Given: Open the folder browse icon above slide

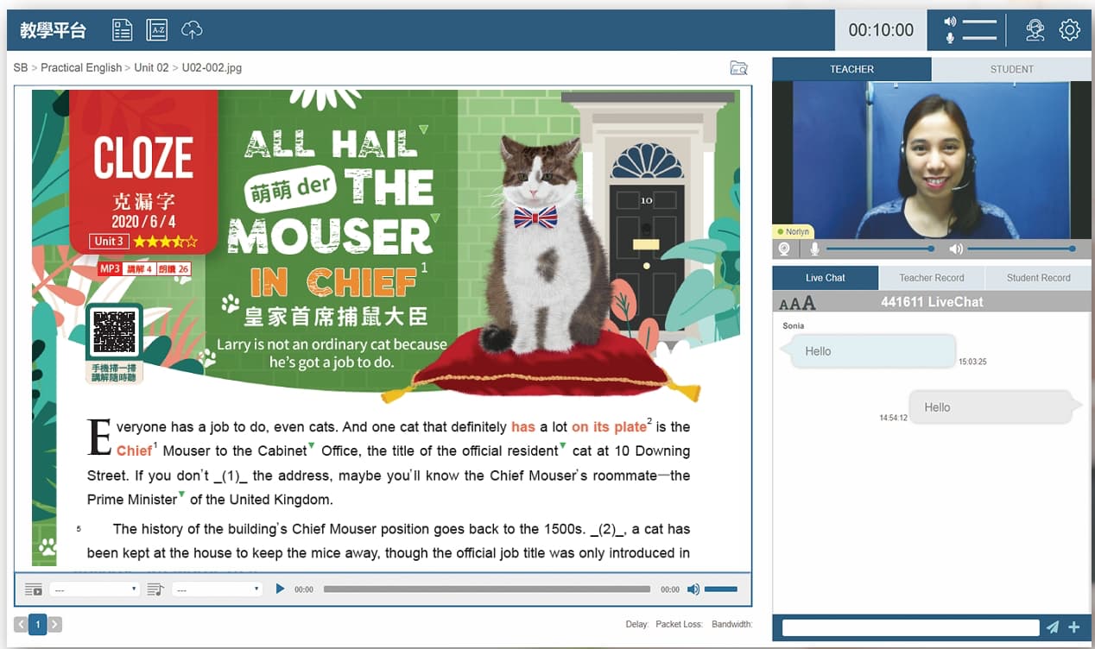Looking at the screenshot, I should [738, 68].
